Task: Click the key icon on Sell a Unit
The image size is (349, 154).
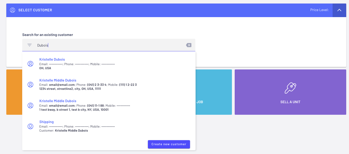Action: tap(290, 88)
